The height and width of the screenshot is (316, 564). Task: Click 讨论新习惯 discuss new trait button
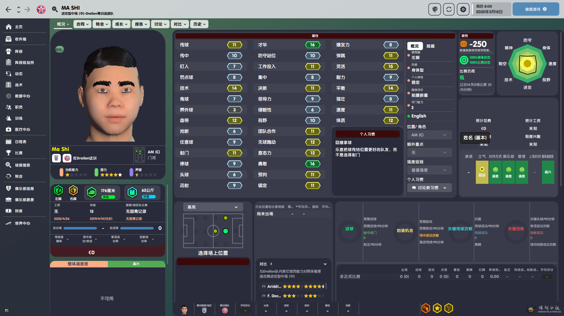tap(429, 188)
